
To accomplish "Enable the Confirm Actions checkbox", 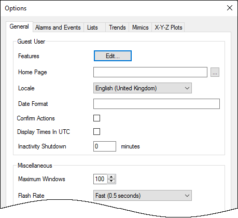I will [x=96, y=118].
